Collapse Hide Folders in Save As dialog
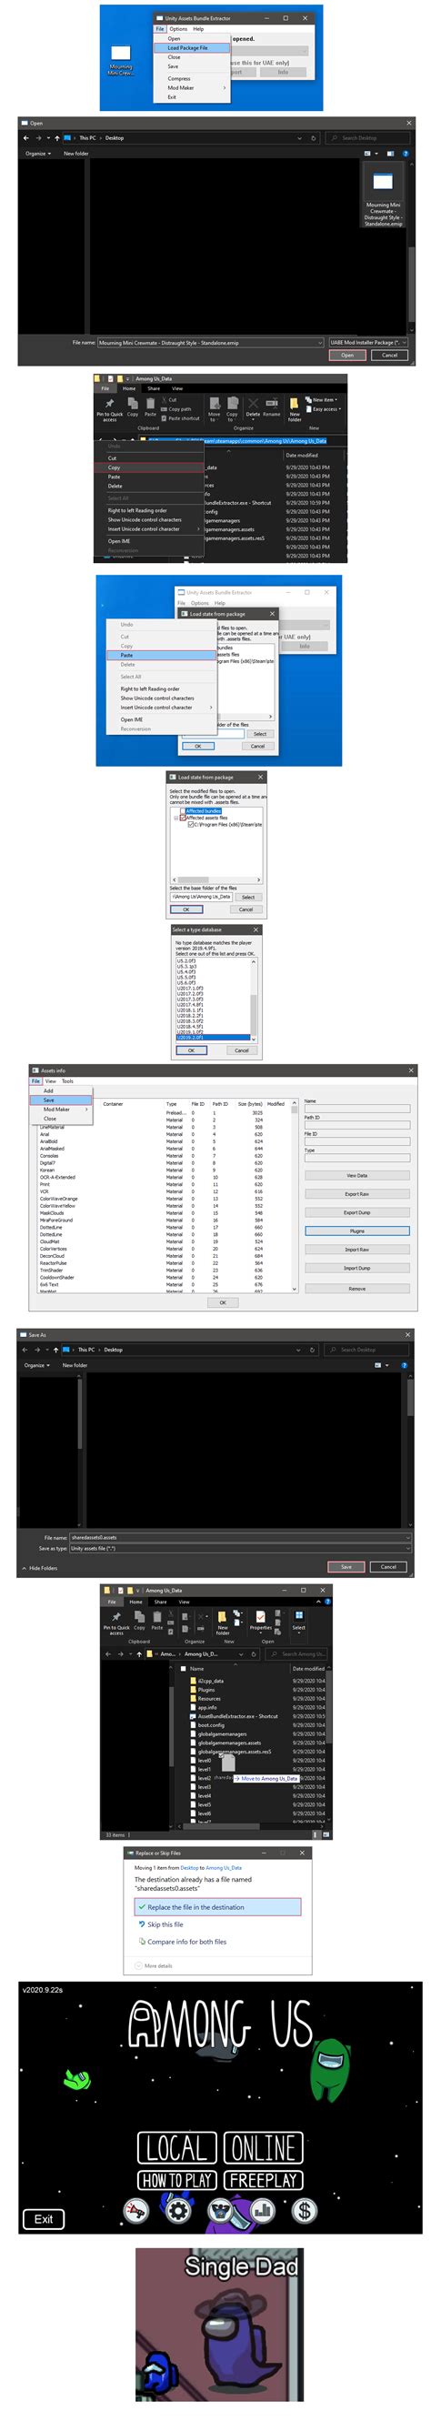Screen dimensions: 431x2421 click(39, 1568)
